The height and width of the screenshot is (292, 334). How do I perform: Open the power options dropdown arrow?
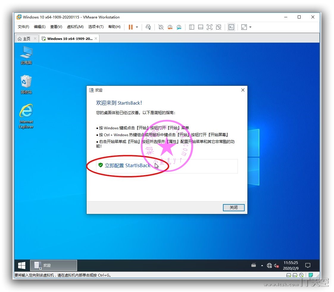click(x=137, y=27)
